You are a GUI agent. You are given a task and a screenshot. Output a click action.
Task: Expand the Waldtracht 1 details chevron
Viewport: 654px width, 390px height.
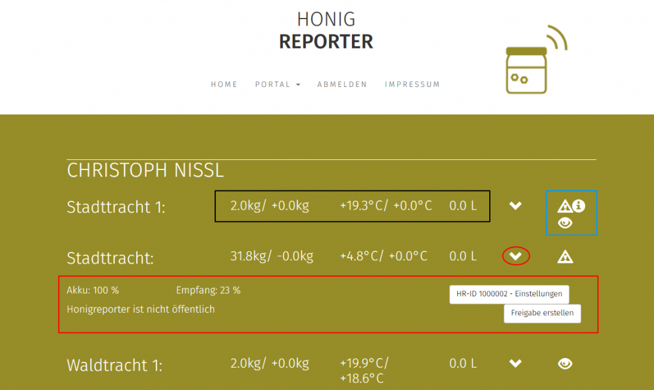tap(515, 364)
